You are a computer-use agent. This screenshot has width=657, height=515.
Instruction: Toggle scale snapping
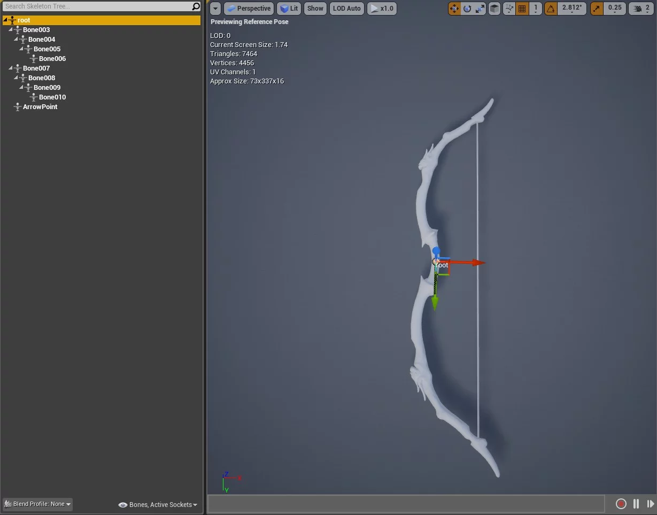(597, 9)
